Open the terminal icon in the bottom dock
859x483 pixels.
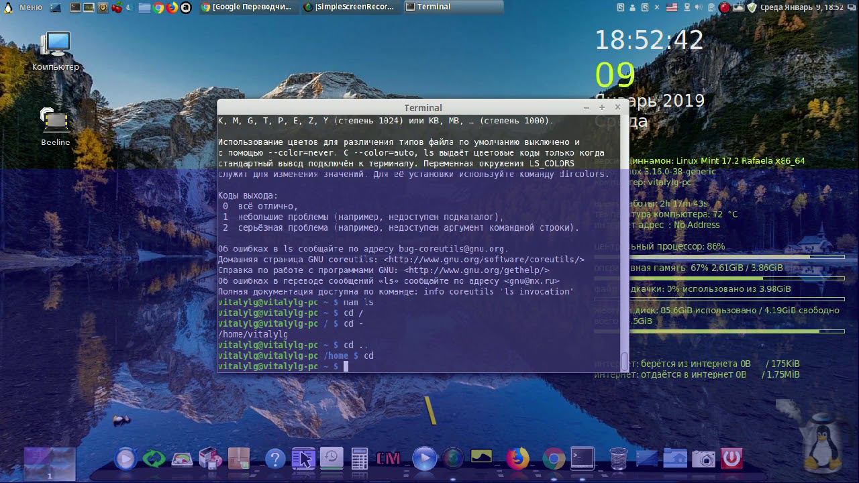tap(582, 458)
